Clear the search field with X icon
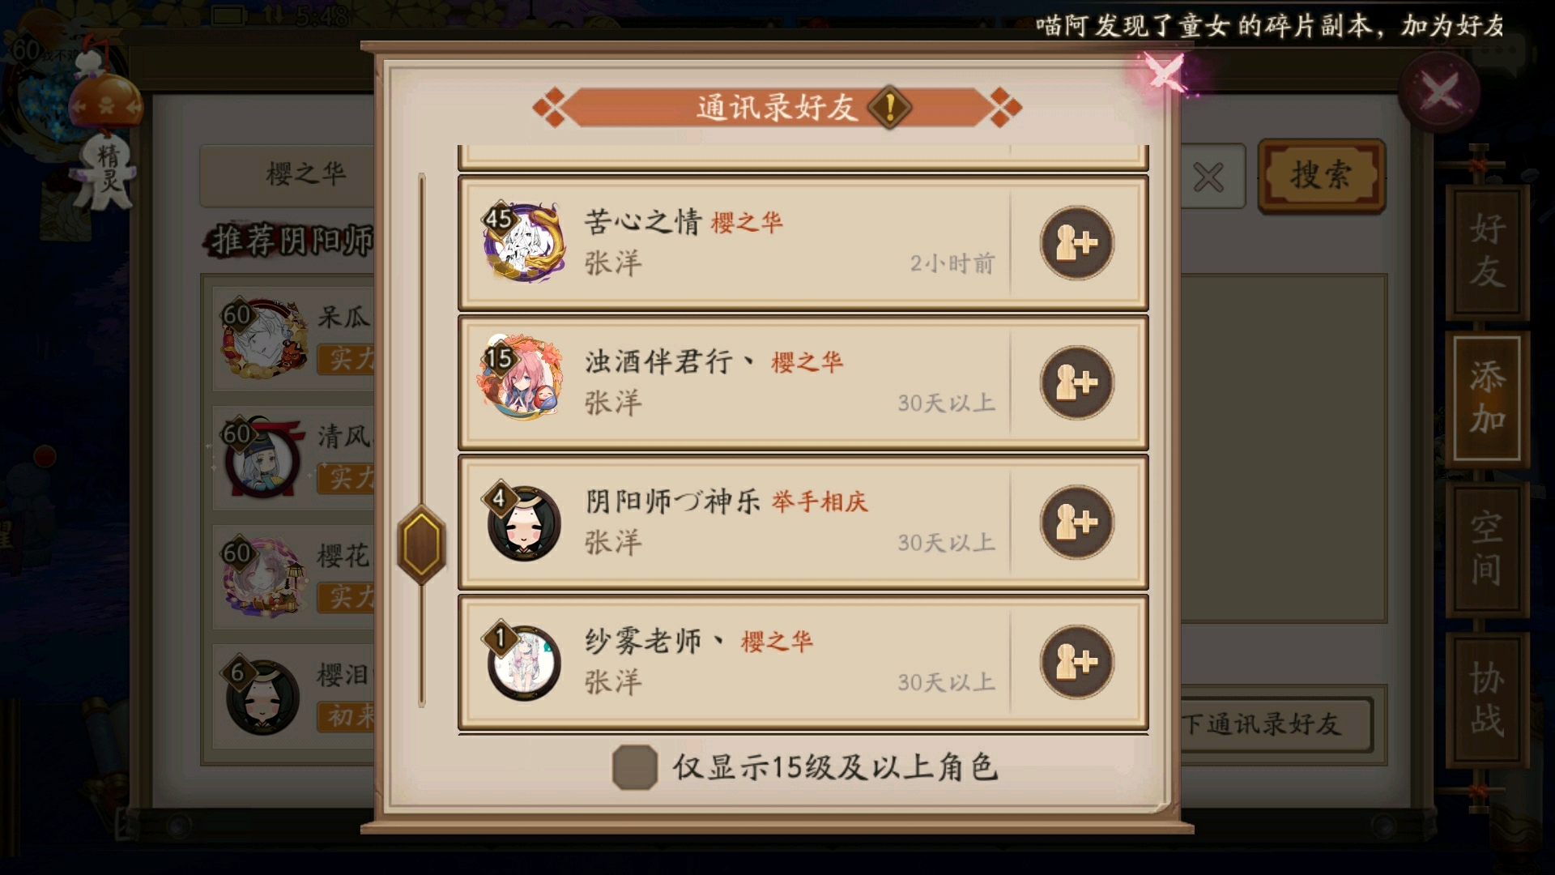Viewport: 1555px width, 875px height. click(x=1208, y=177)
